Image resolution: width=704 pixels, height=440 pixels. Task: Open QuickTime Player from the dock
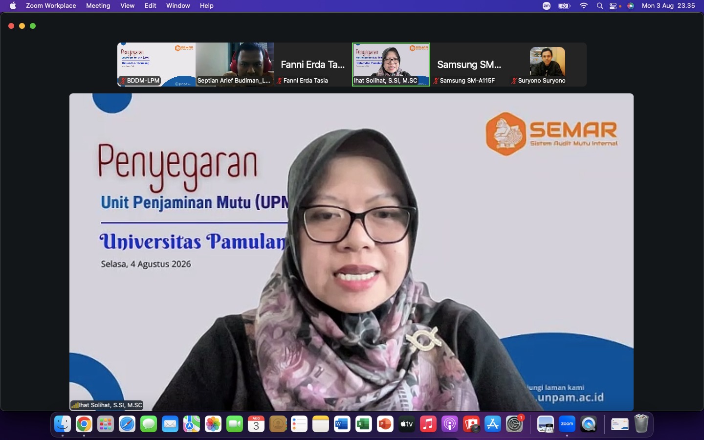tap(589, 424)
